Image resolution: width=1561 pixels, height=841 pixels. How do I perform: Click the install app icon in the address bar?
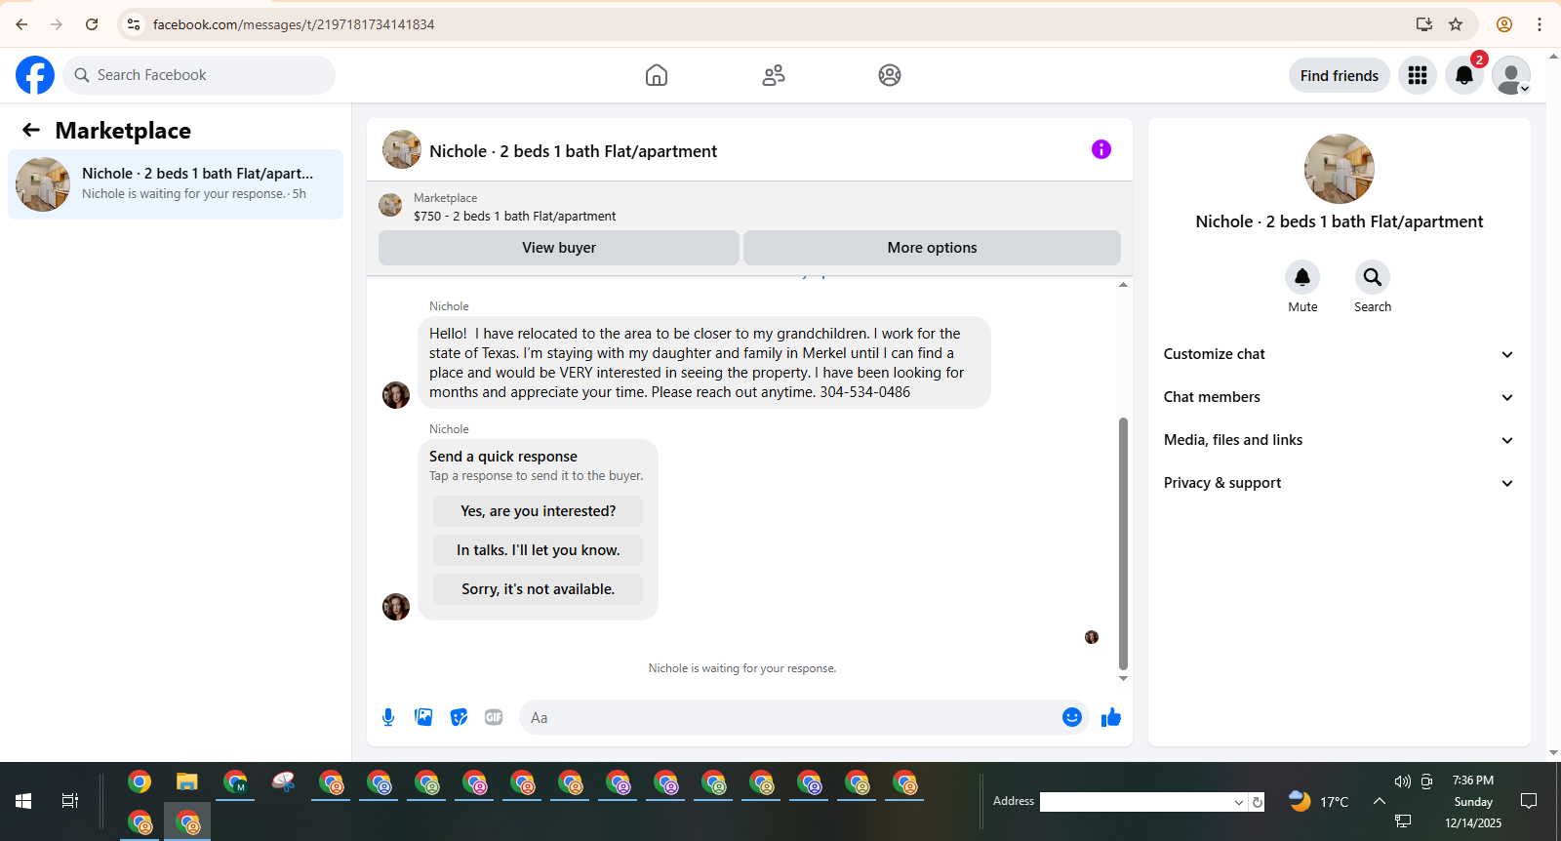1424,24
